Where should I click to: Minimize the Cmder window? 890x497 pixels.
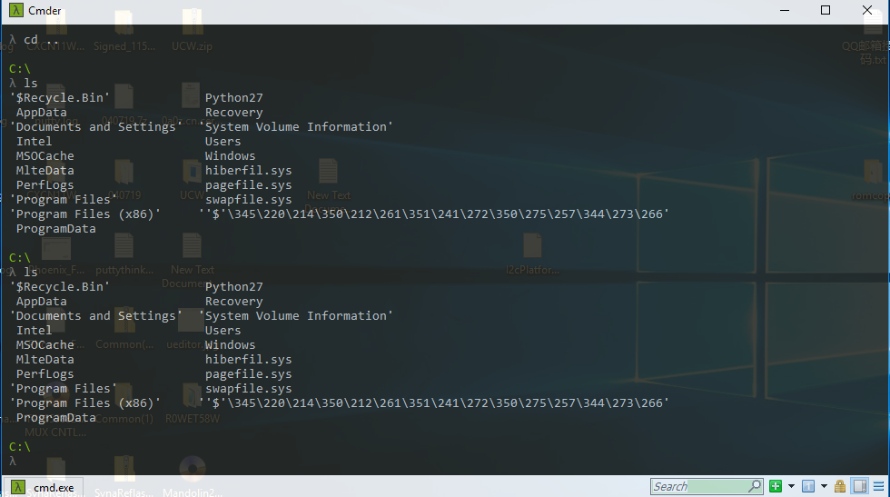[783, 11]
